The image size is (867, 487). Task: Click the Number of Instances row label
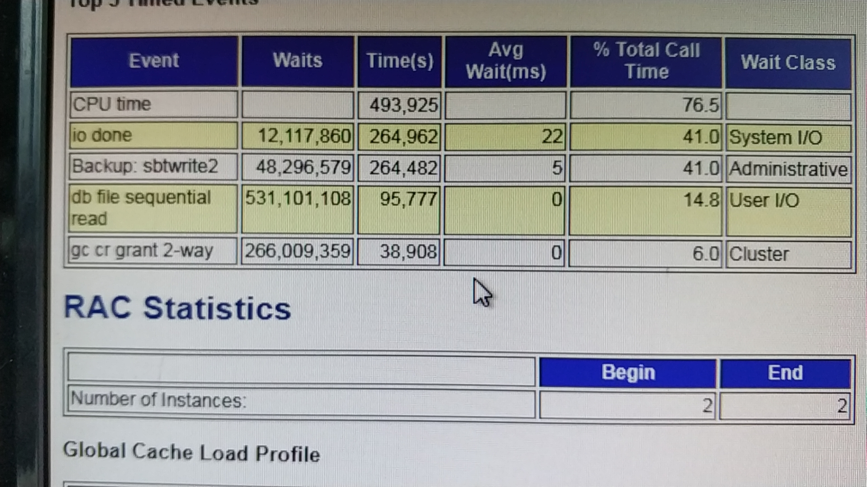(158, 400)
